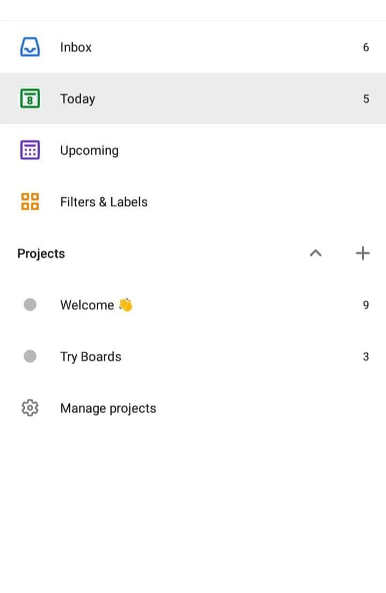Add a new project with plus icon
Image resolution: width=386 pixels, height=593 pixels.
coord(362,253)
